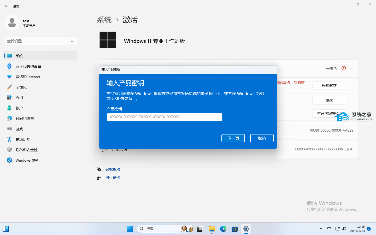The image size is (376, 235).
Task: Click the 输入产品密钥 dialog title bar
Action: pyautogui.click(x=188, y=69)
